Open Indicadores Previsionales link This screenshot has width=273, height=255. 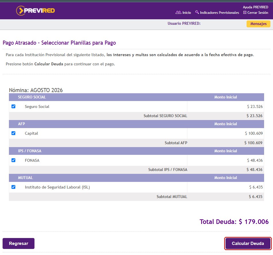[x=219, y=13]
